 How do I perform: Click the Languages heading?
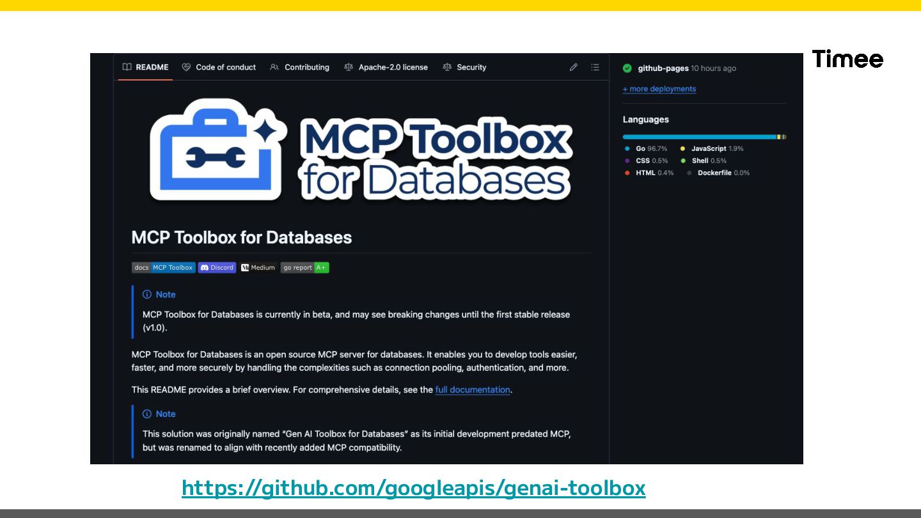click(x=646, y=120)
